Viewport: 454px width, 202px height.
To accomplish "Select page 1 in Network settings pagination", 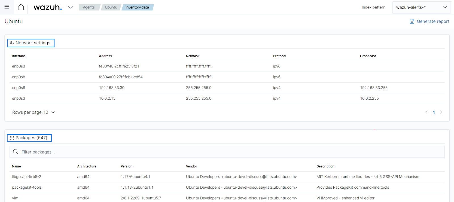I will coord(434,112).
